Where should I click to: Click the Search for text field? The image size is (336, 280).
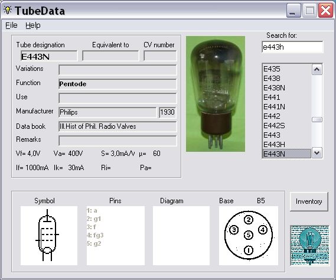coord(292,47)
